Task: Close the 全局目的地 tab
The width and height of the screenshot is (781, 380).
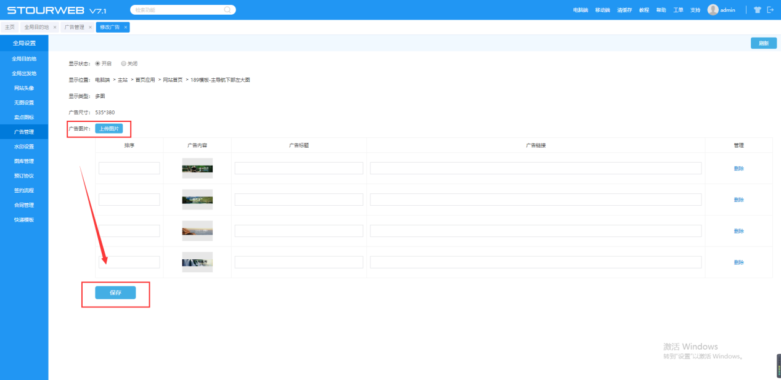Action: point(54,27)
